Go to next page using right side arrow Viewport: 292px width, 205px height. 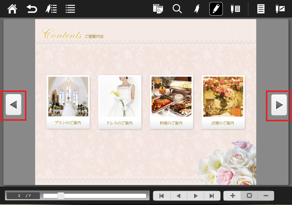click(x=279, y=105)
